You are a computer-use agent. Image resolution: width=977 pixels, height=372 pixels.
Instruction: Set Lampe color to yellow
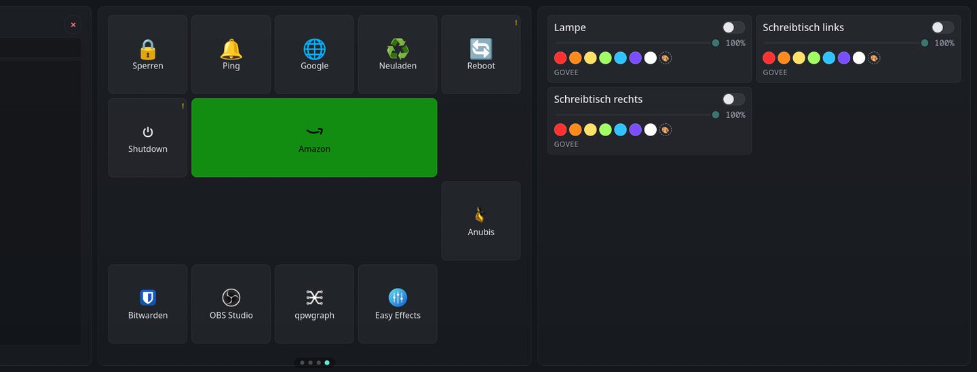[590, 58]
